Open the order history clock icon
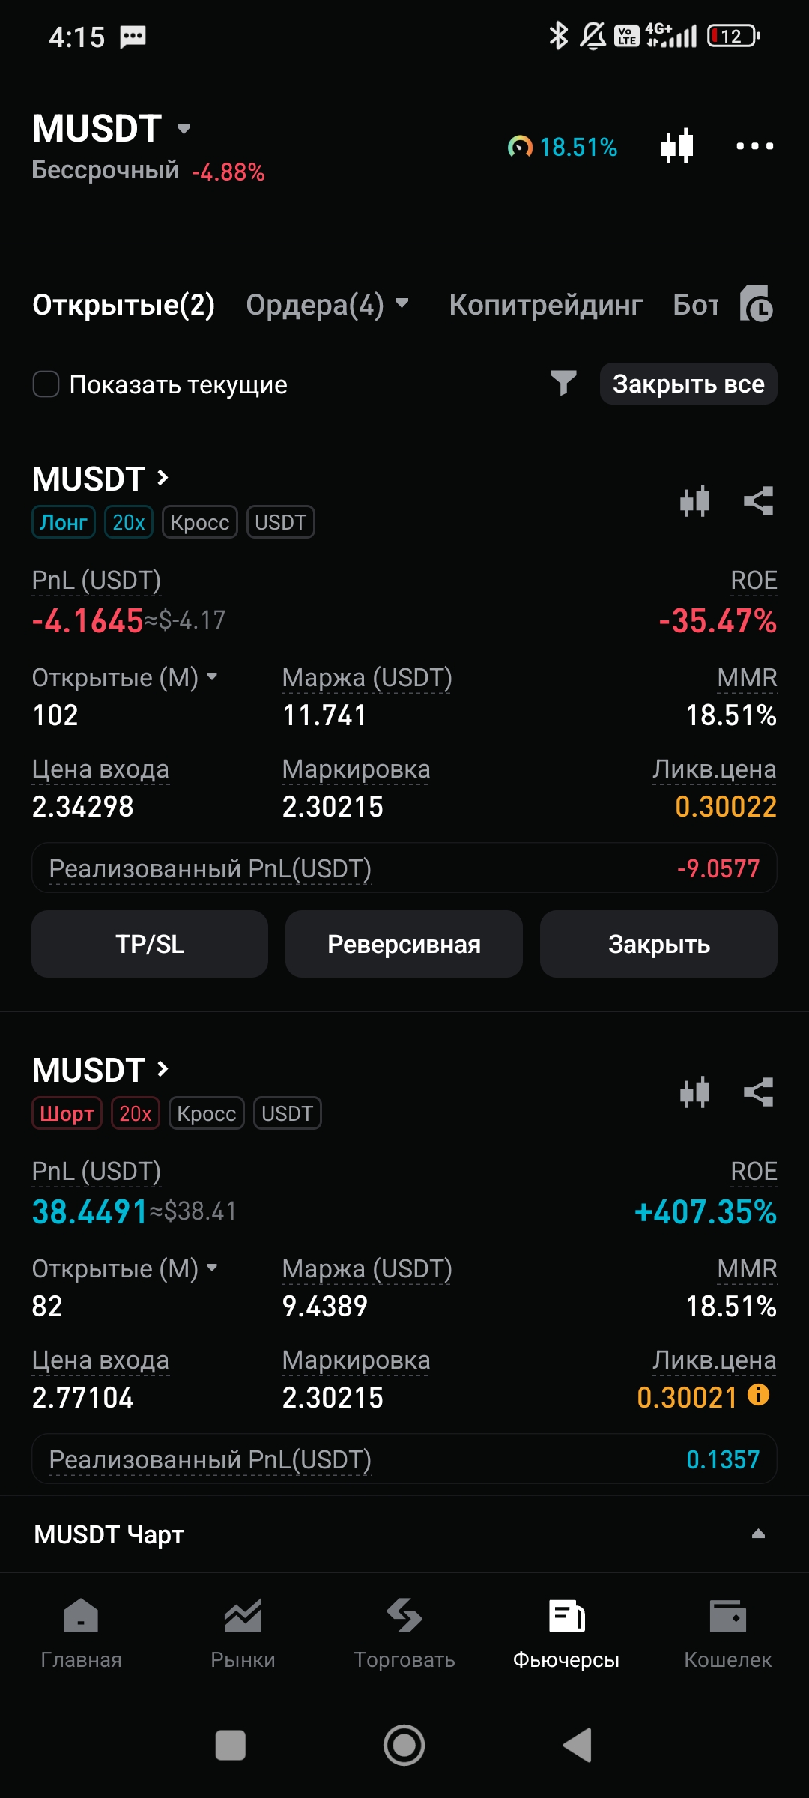Image resolution: width=809 pixels, height=1798 pixels. [757, 304]
